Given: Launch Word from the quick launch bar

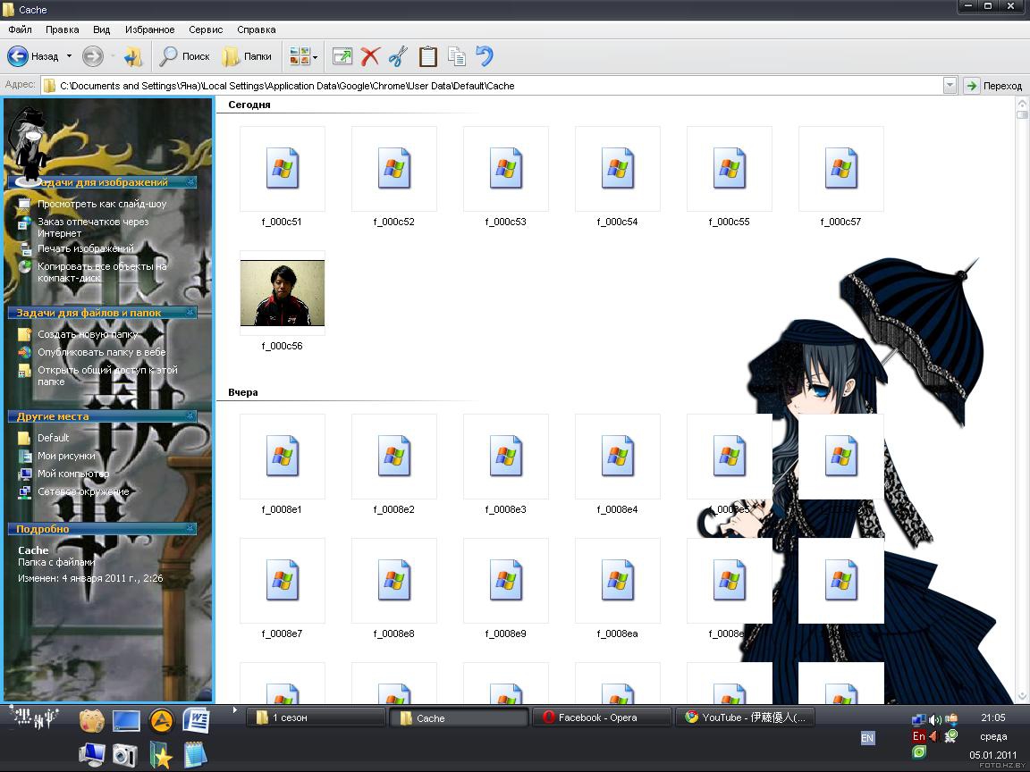Looking at the screenshot, I should pos(196,721).
